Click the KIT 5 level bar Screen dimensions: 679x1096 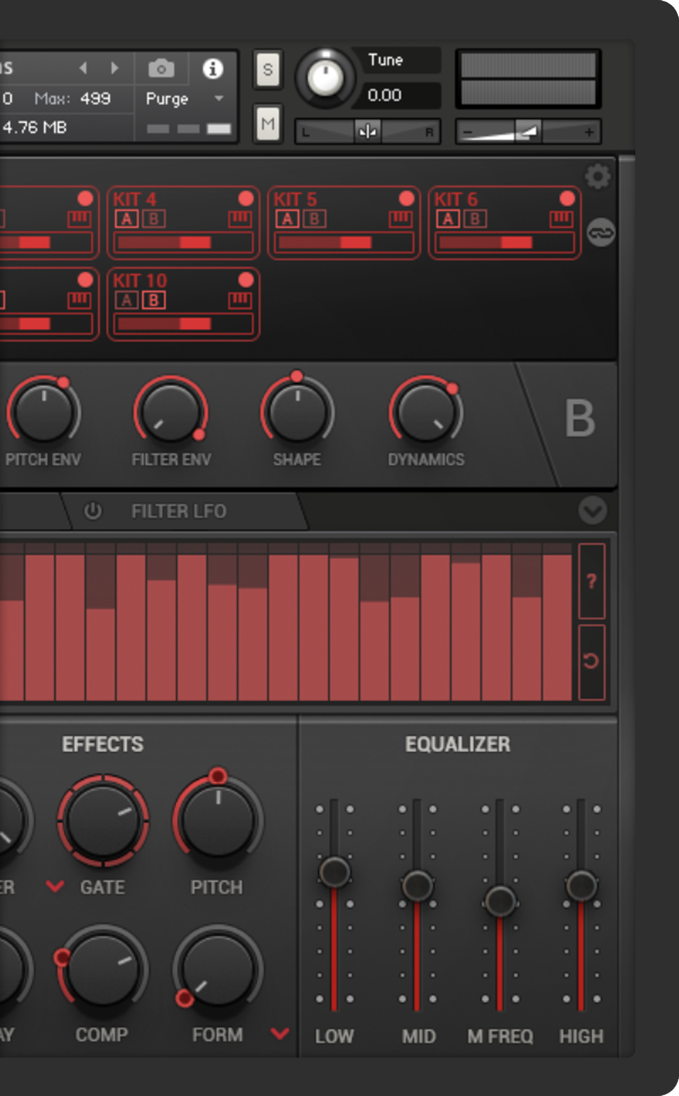click(344, 242)
